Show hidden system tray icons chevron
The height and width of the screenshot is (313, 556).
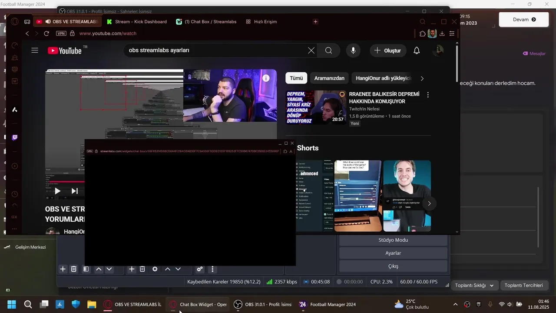(x=455, y=304)
